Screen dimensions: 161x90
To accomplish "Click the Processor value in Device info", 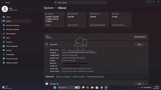I will 79,52.
